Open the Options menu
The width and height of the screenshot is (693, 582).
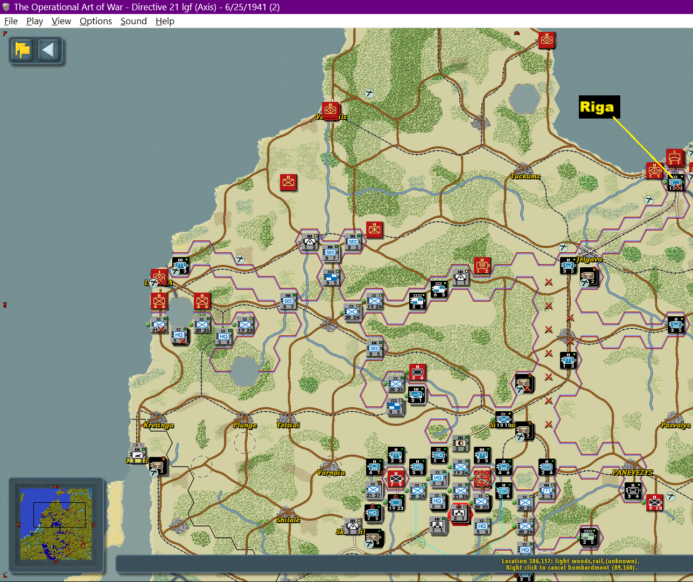[x=96, y=21]
